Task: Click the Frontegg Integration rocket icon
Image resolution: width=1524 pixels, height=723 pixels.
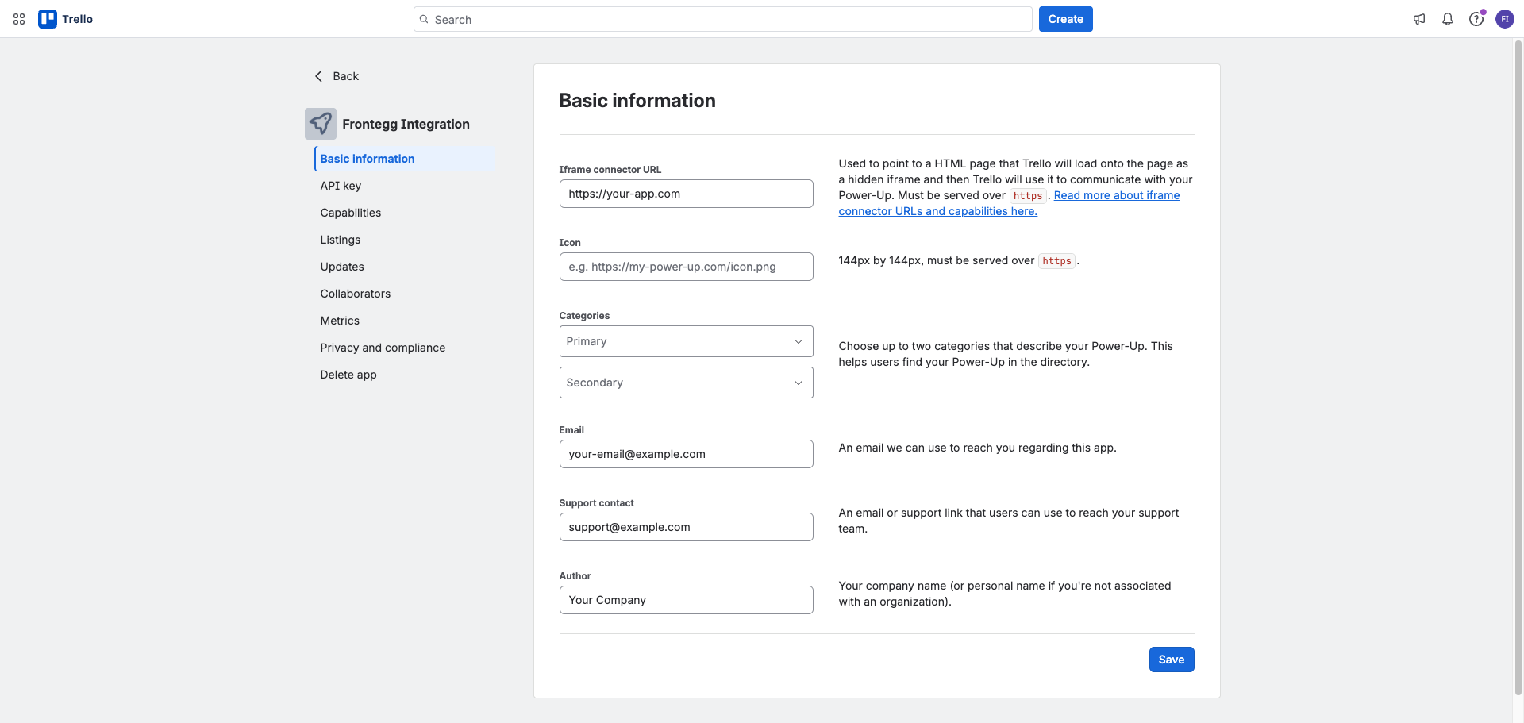Action: (x=321, y=124)
